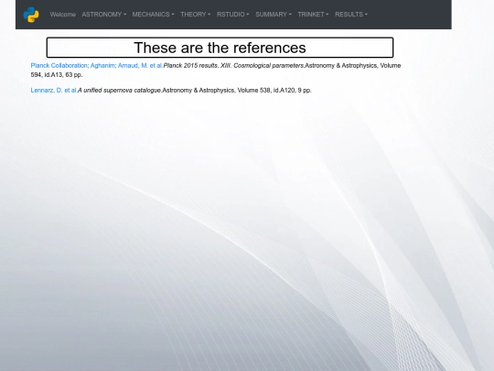
Task: Click the '594, id.A13, 63 pp.' text
Action: click(x=57, y=75)
